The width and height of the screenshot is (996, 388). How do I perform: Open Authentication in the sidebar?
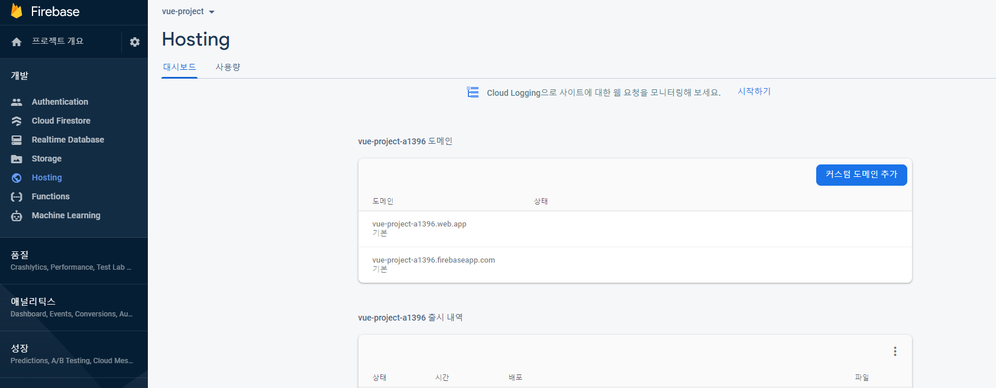click(60, 102)
